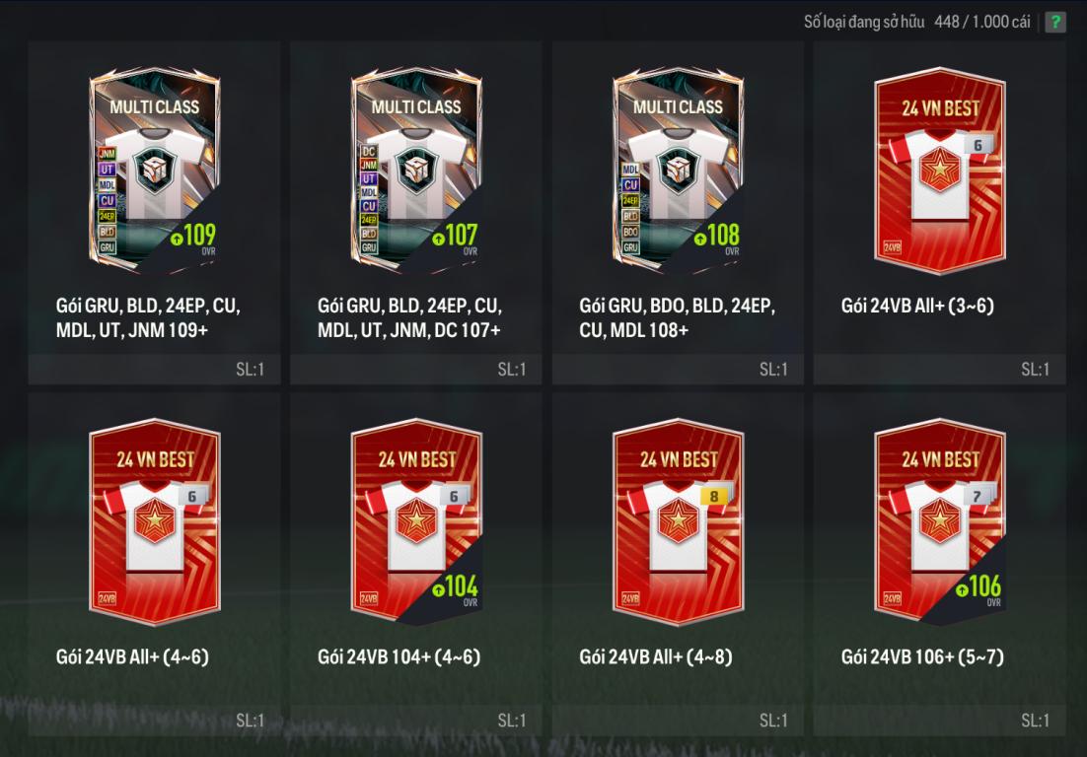The width and height of the screenshot is (1087, 757).
Task: Select the Multi Class 107 OVR pack card
Action: click(416, 171)
